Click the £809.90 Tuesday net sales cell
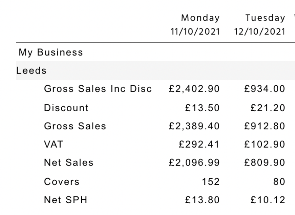 pyautogui.click(x=264, y=163)
